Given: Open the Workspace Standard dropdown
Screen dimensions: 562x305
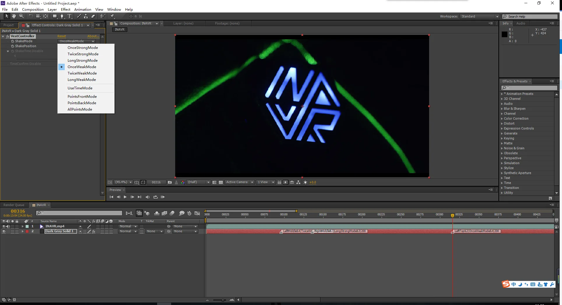Looking at the screenshot, I should (480, 17).
